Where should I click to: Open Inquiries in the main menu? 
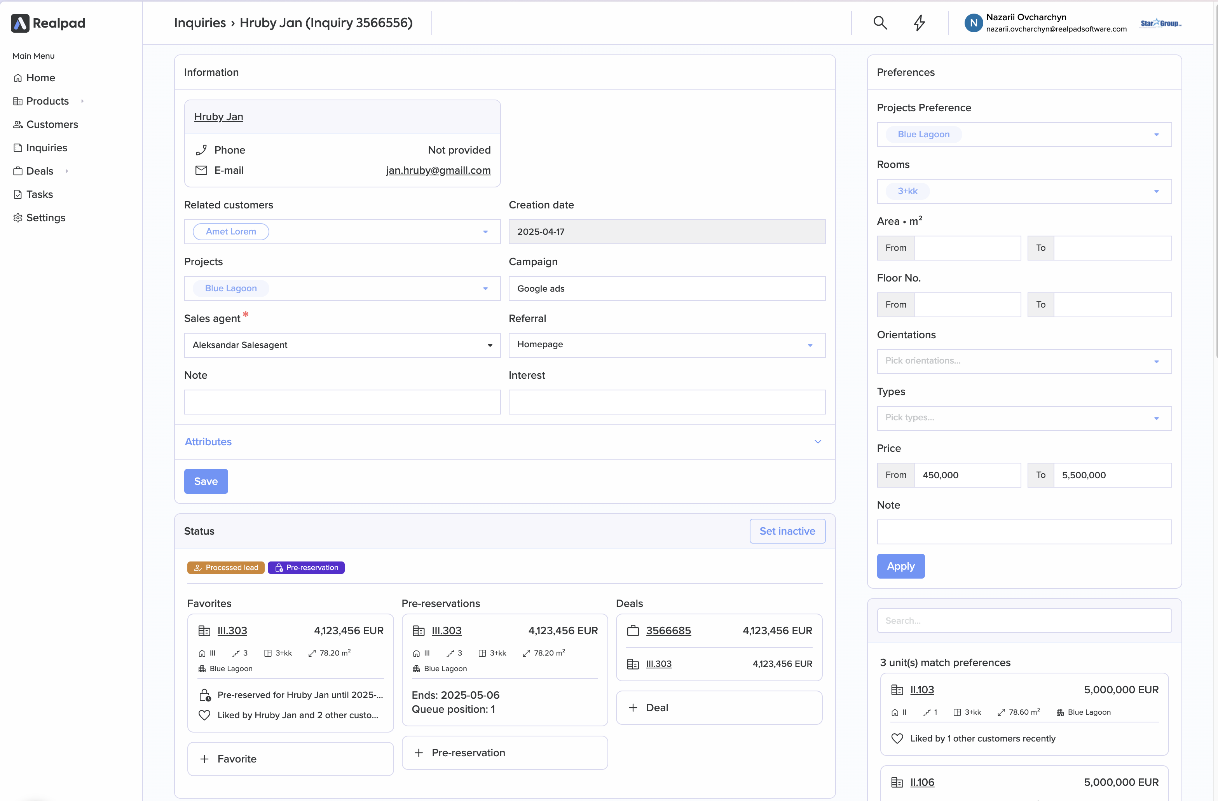(47, 147)
